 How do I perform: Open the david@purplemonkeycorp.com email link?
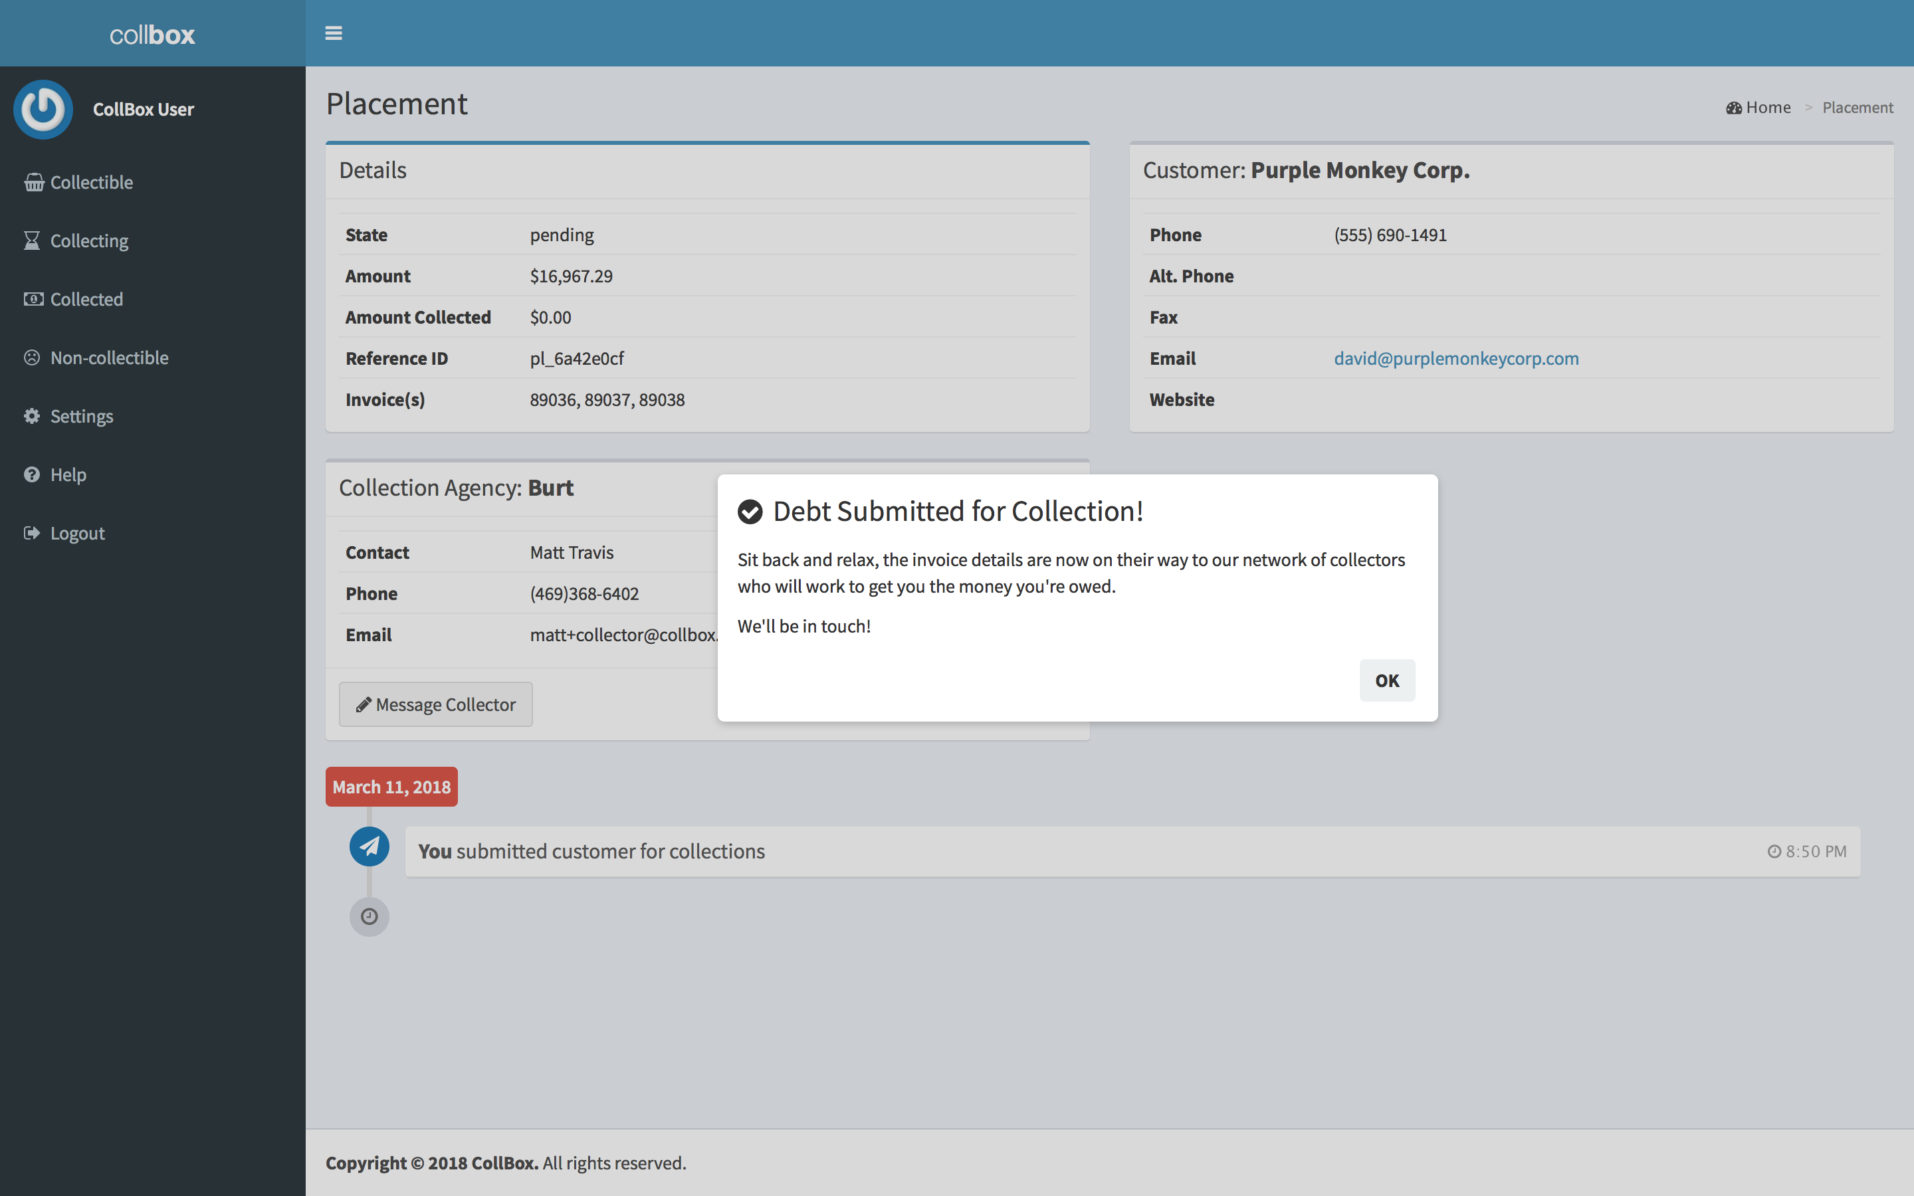1456,358
